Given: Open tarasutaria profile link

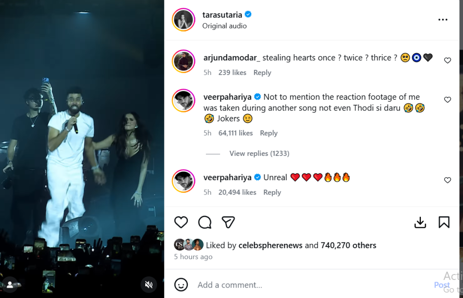Looking at the screenshot, I should coord(222,15).
